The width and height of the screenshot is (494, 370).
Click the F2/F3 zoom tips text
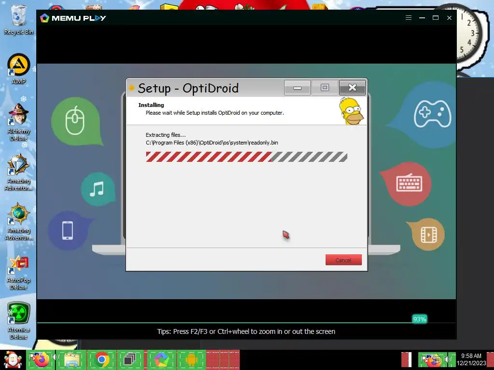246,331
